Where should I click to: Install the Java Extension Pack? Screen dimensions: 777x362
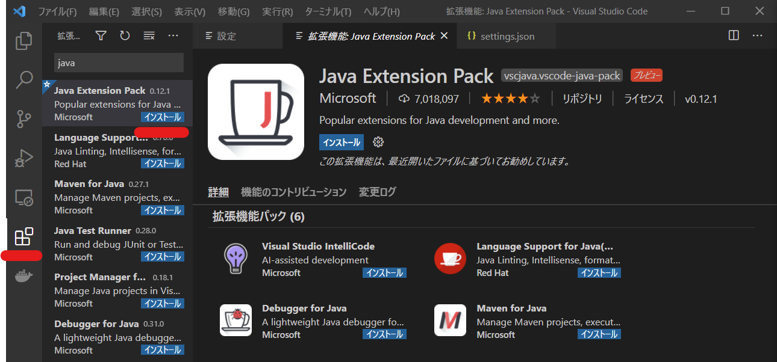click(341, 142)
